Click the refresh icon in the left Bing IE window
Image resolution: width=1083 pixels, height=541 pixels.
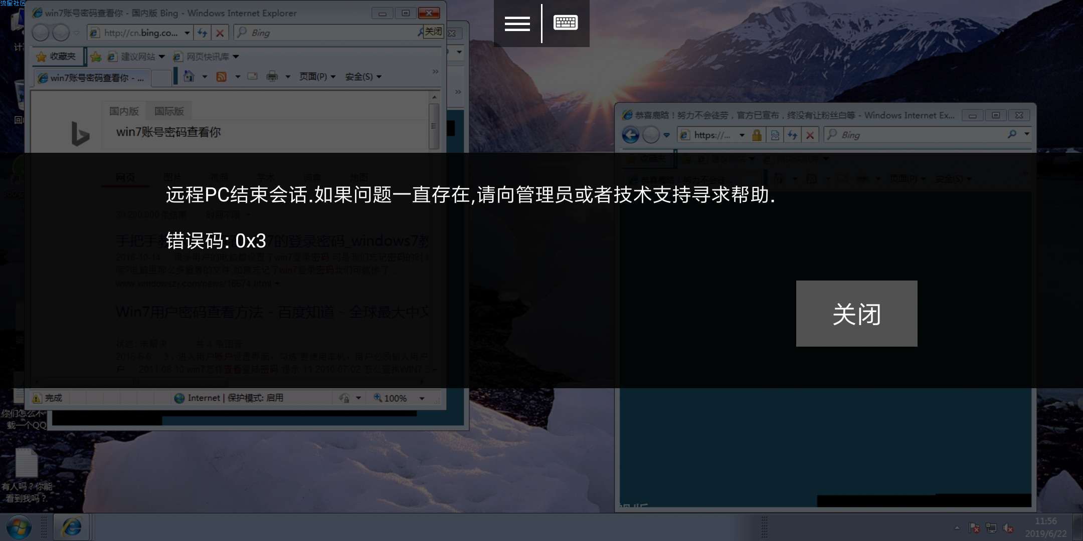202,33
